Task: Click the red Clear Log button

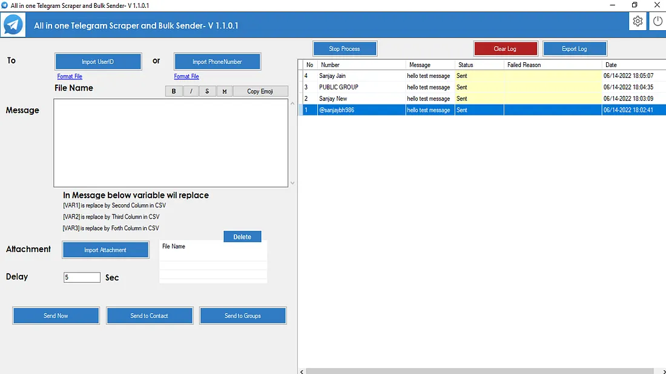Action: point(506,49)
